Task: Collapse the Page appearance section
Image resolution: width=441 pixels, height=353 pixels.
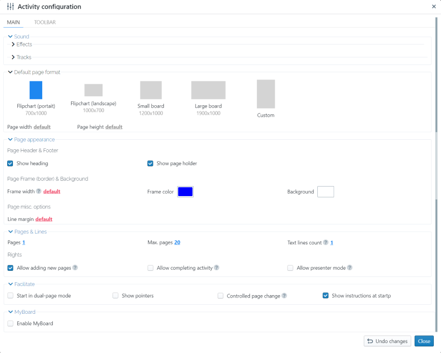Action: click(32, 140)
